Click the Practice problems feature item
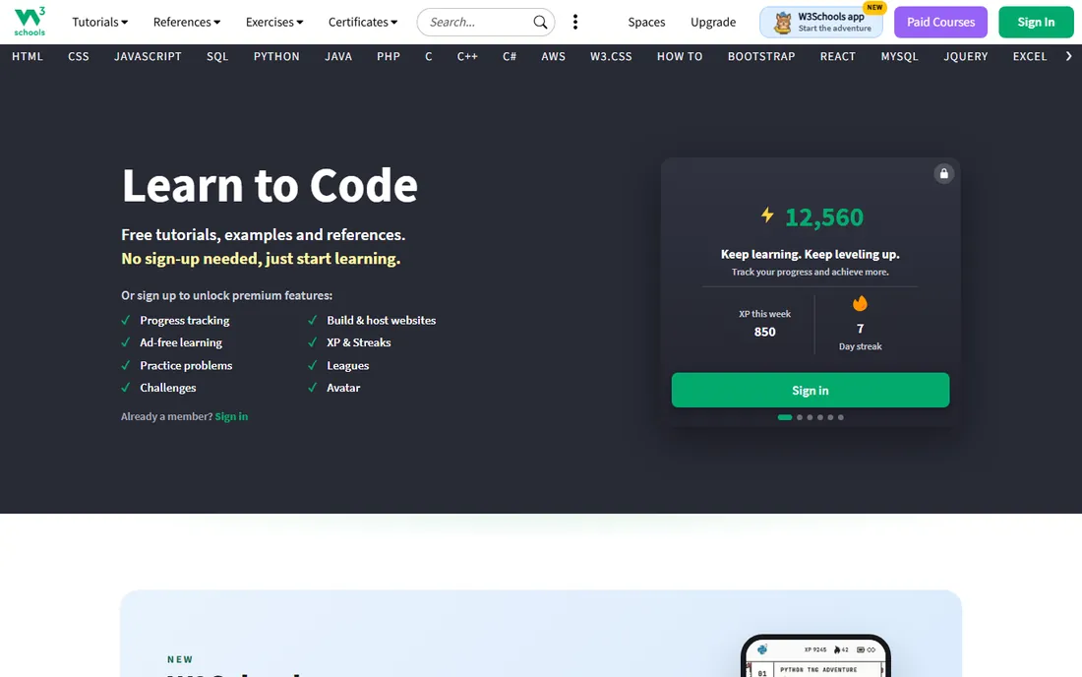Screen dimensions: 1082x677 coord(186,365)
